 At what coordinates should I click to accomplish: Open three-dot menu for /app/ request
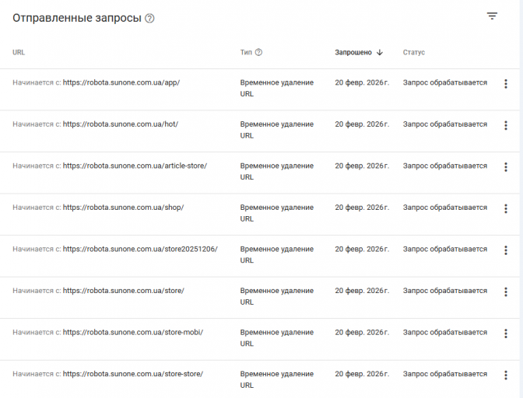tap(506, 84)
